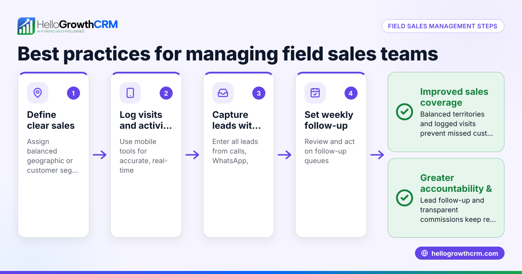Image resolution: width=522 pixels, height=274 pixels.
Task: Click the location pin icon in step 1
Action: (38, 93)
